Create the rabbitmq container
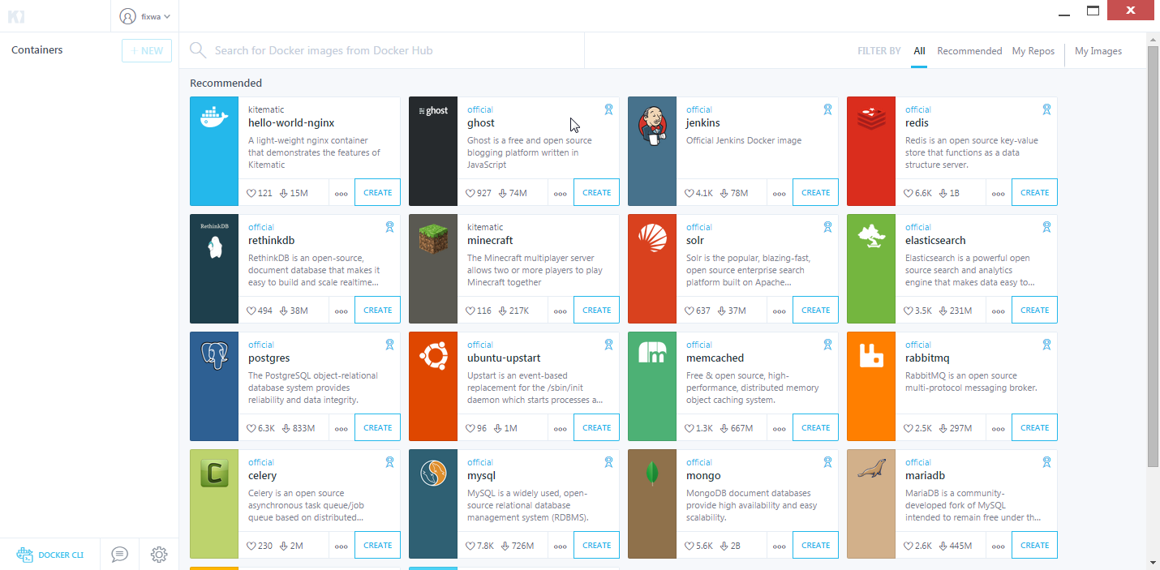This screenshot has width=1160, height=570. coord(1034,428)
